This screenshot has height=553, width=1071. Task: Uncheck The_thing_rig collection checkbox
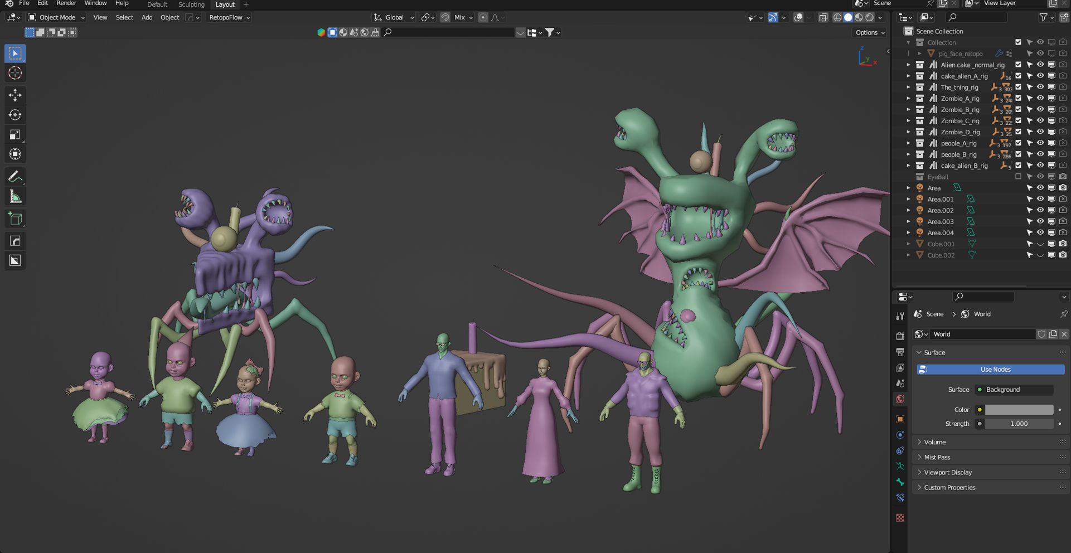tap(1018, 87)
